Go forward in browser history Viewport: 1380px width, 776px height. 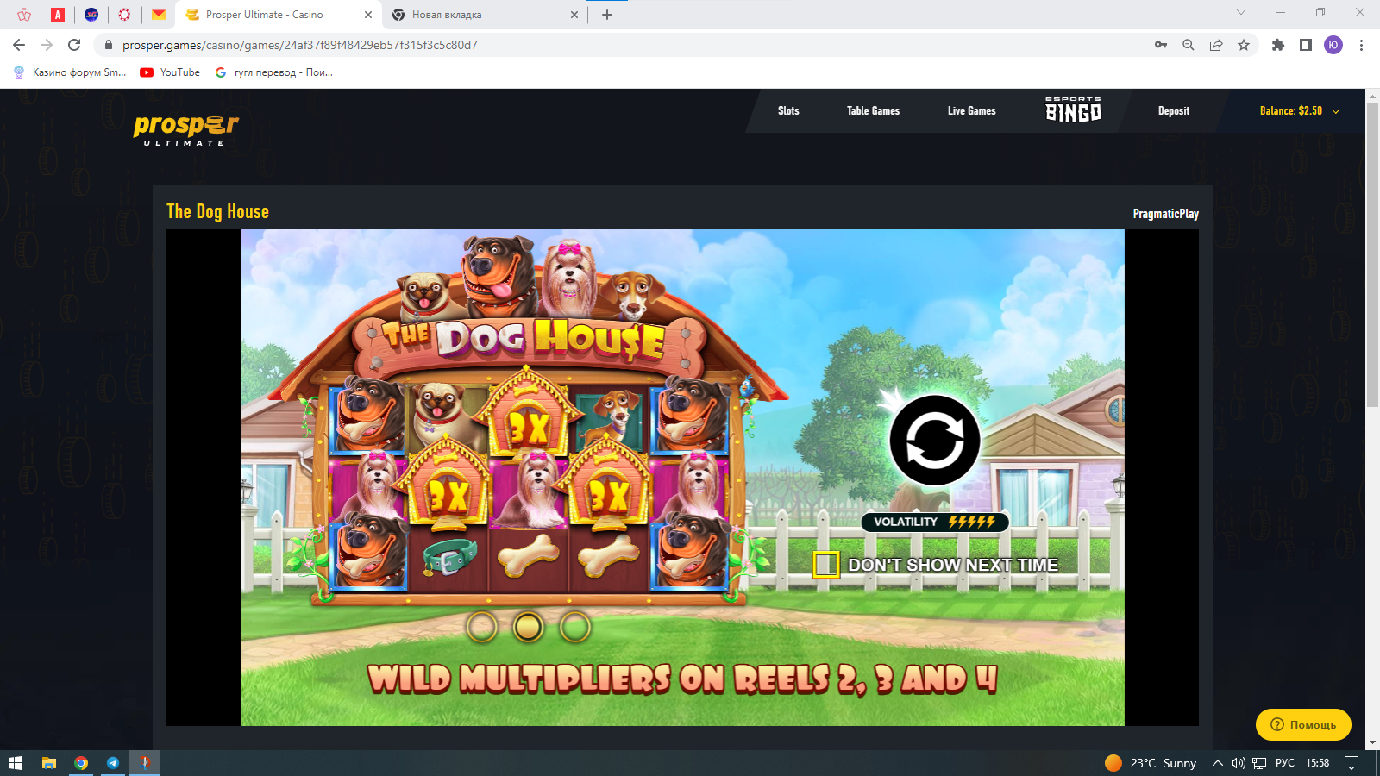47,45
